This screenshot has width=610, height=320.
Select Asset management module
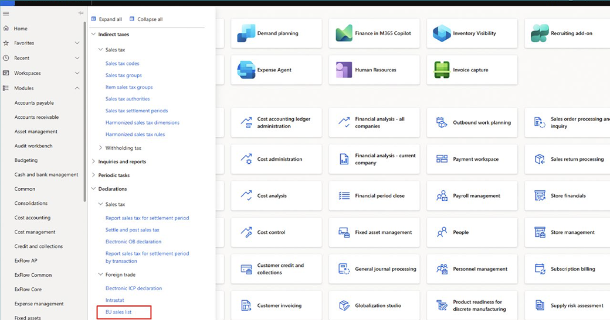coord(36,132)
